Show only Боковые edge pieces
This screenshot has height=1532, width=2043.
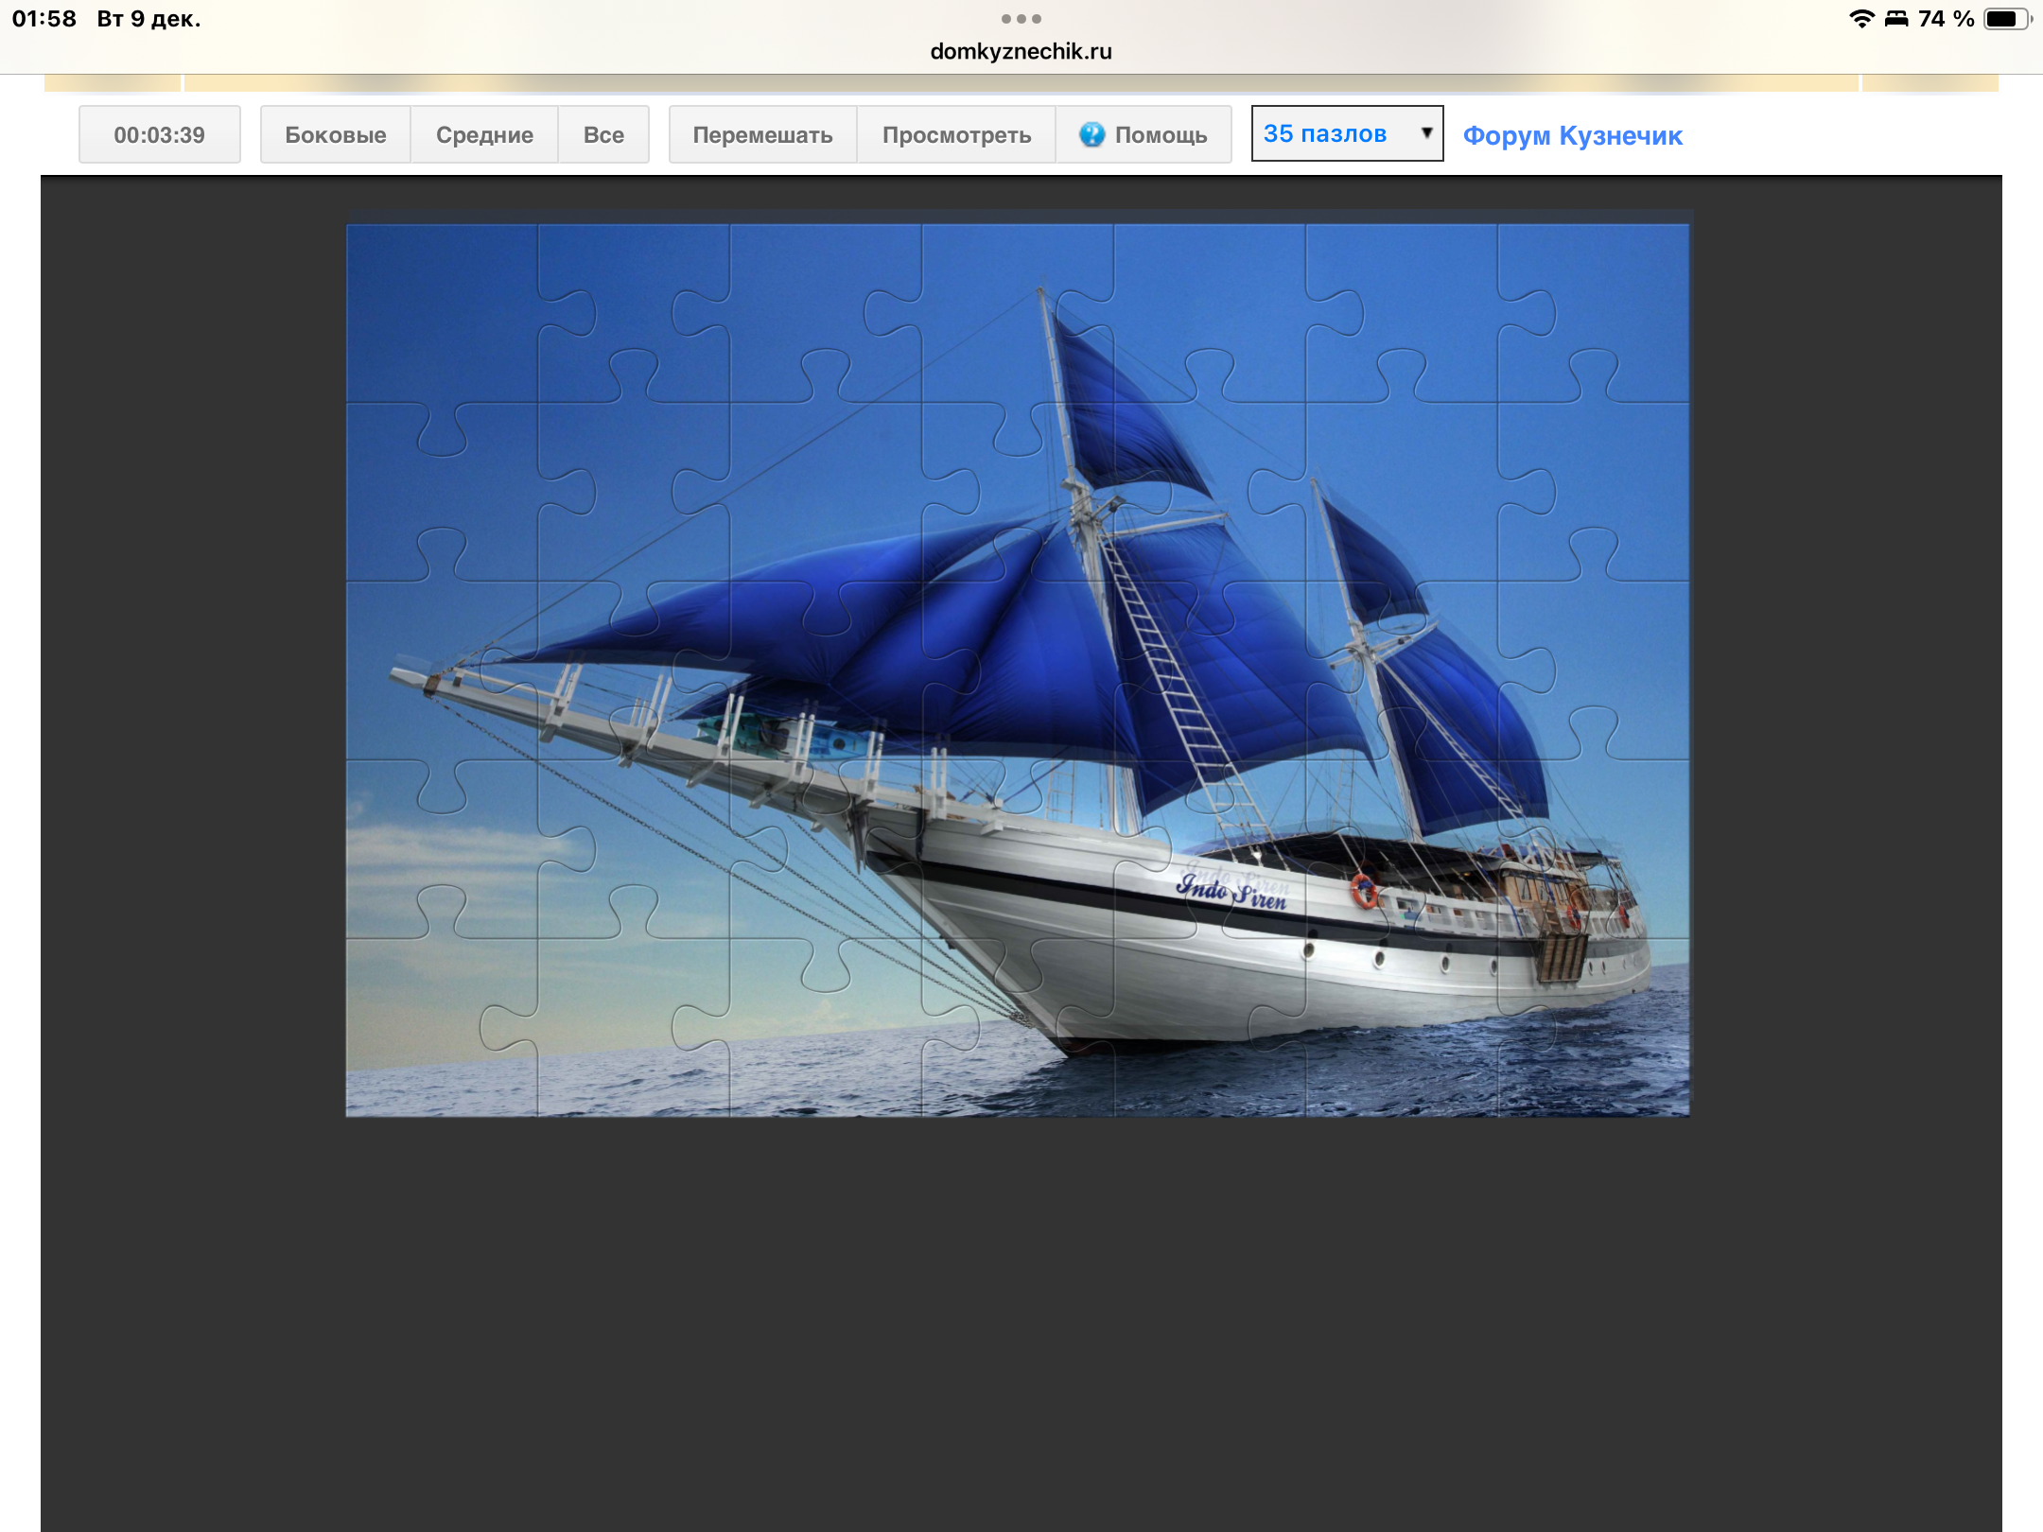(x=335, y=134)
